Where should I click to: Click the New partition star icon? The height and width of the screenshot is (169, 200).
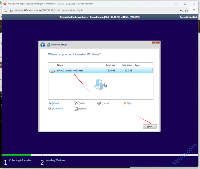(x=125, y=103)
